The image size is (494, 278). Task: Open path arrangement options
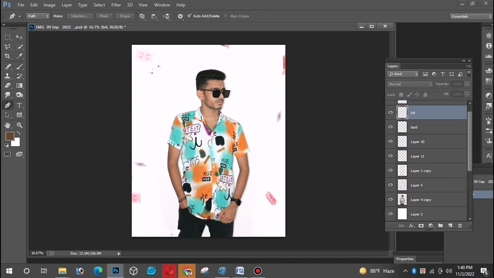(166, 16)
